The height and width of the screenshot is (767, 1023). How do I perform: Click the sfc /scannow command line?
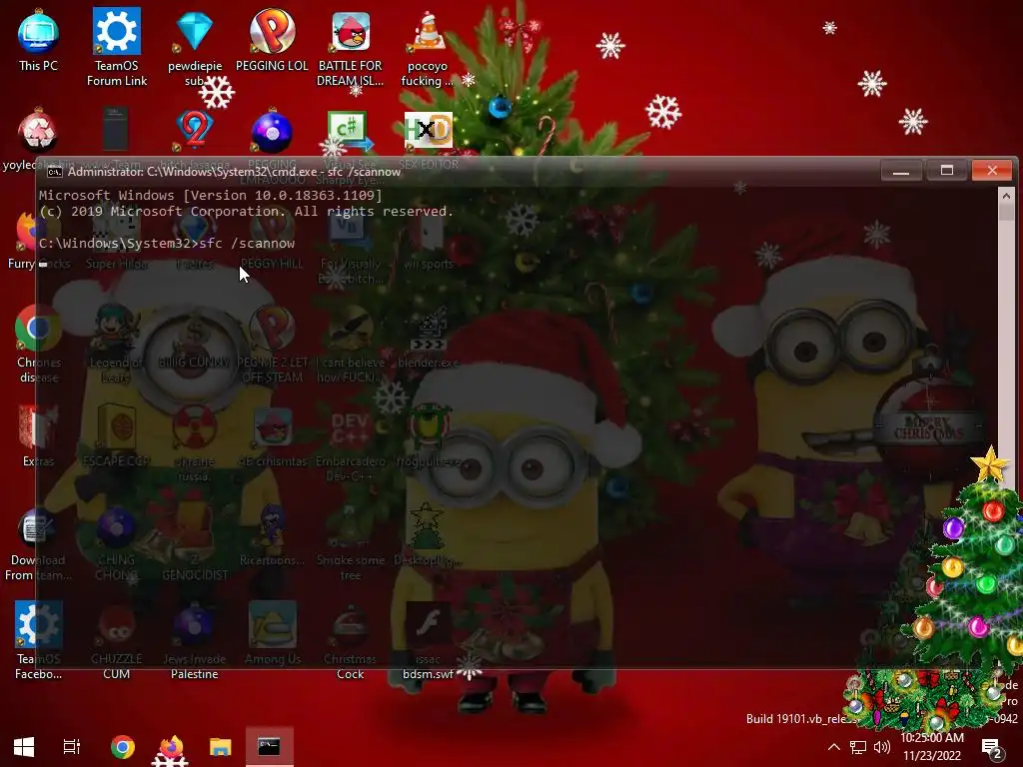tap(167, 244)
